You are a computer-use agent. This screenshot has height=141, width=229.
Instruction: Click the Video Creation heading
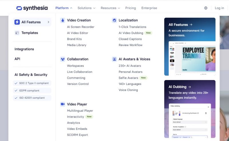coord(79,20)
